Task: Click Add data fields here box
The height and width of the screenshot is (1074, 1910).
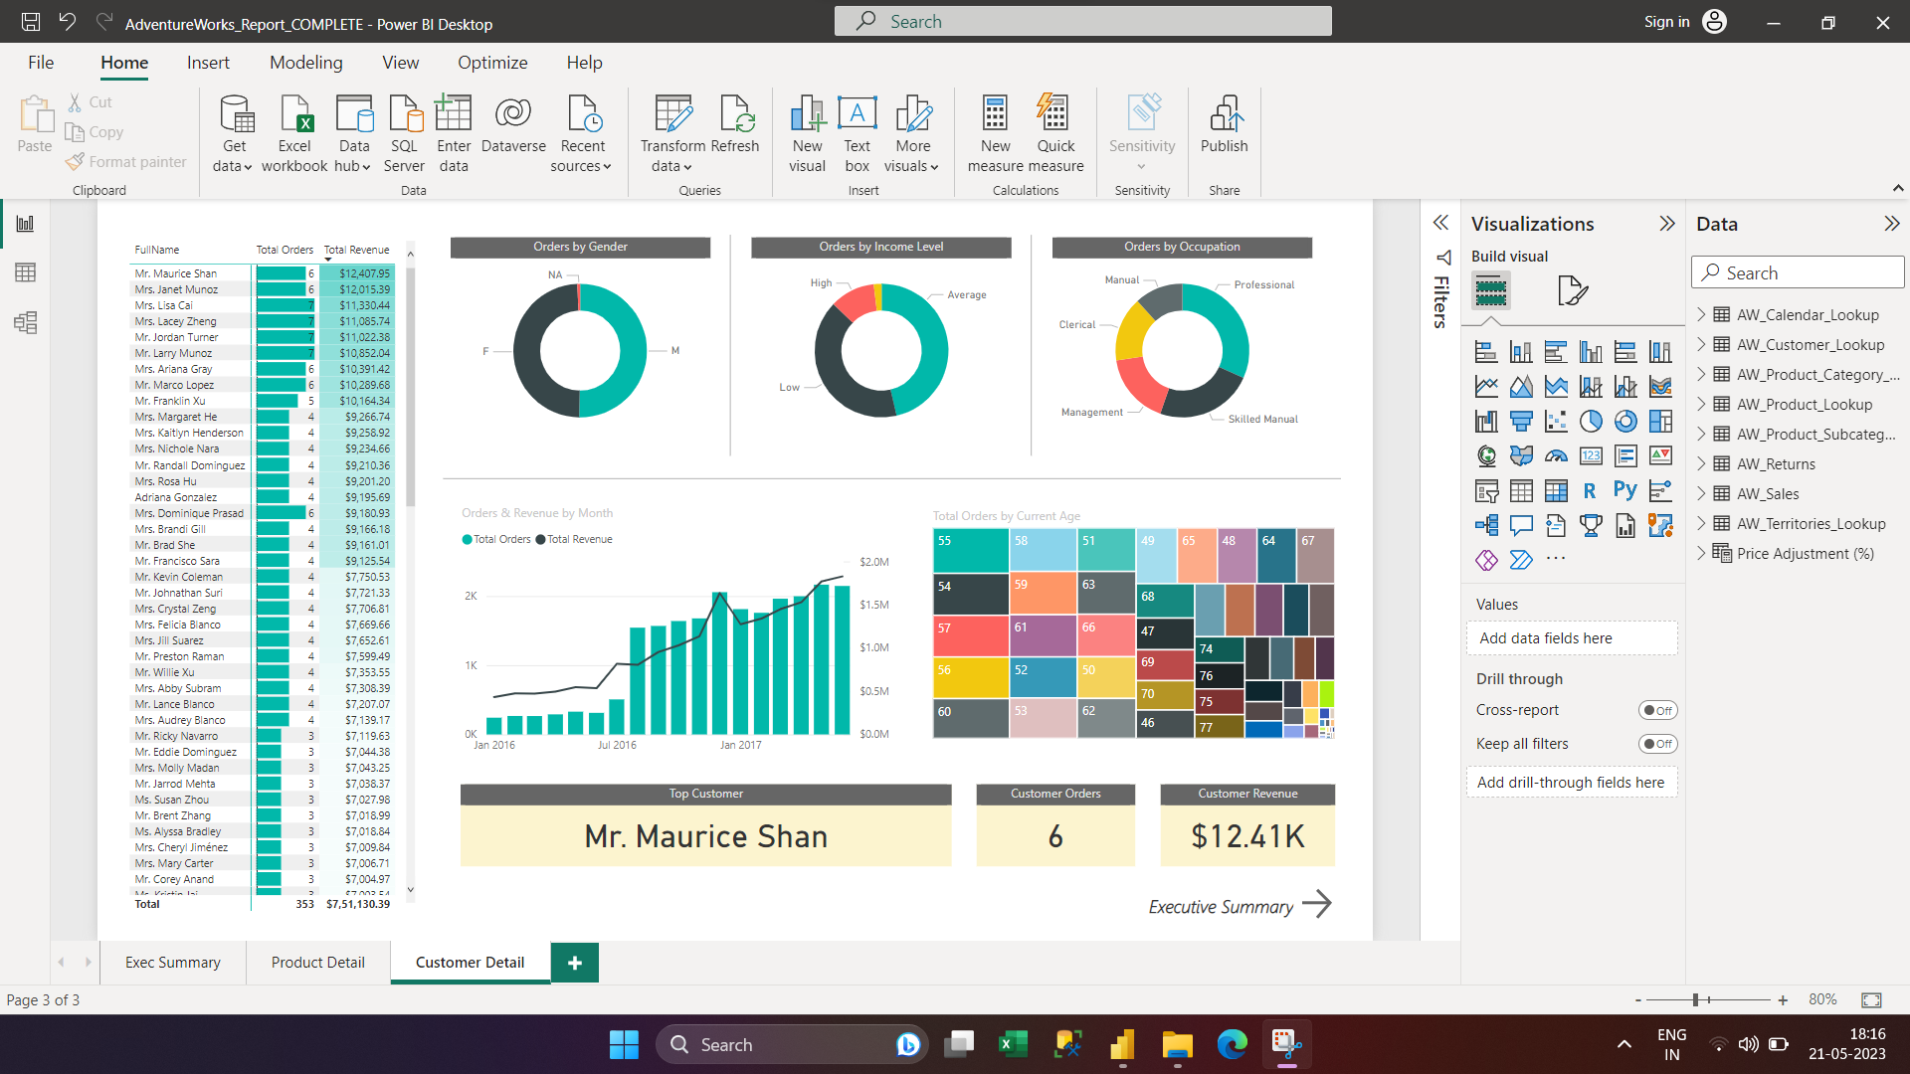Action: (1572, 638)
